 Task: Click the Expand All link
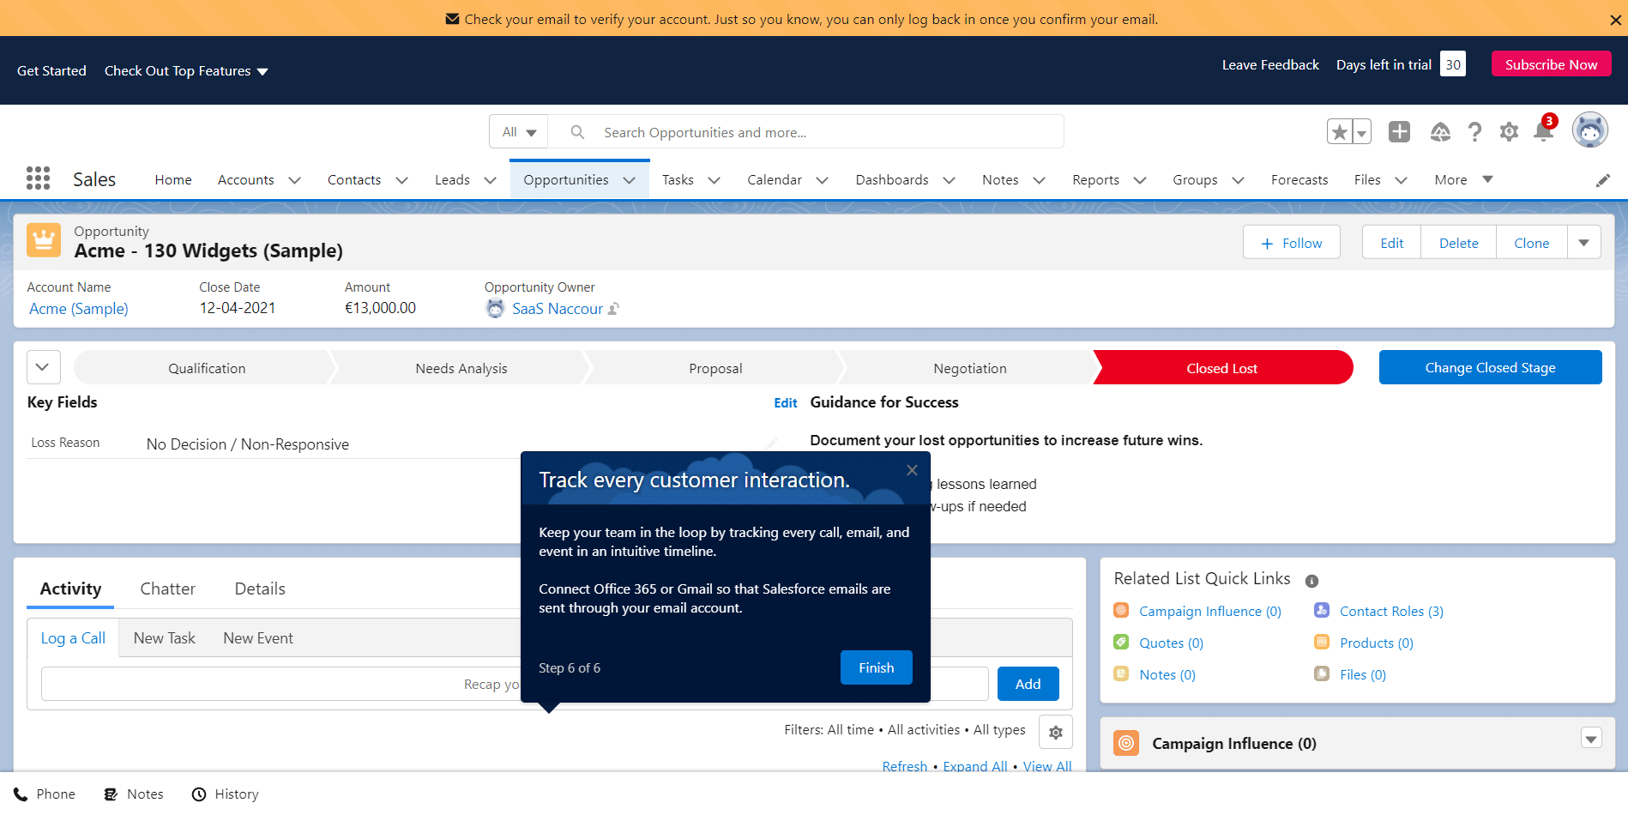[975, 766]
